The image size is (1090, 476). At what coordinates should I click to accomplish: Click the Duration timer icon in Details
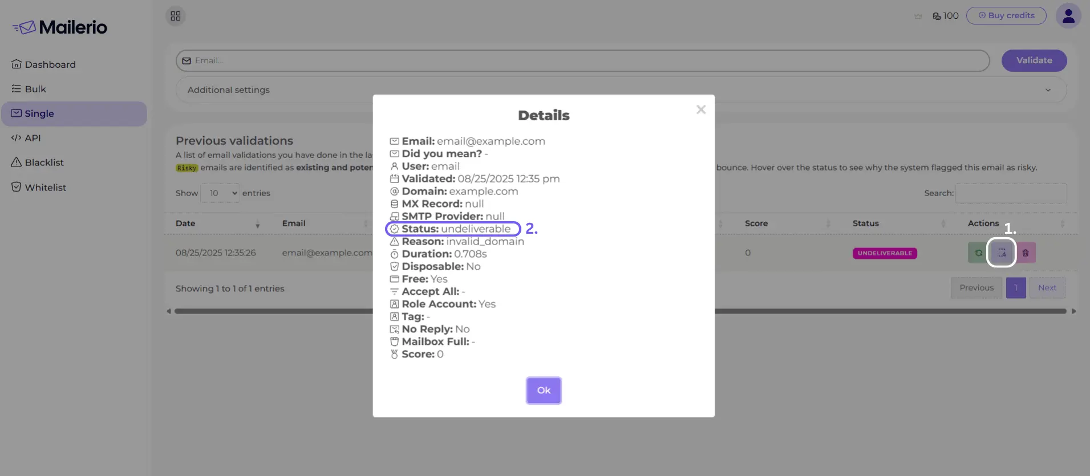point(394,254)
